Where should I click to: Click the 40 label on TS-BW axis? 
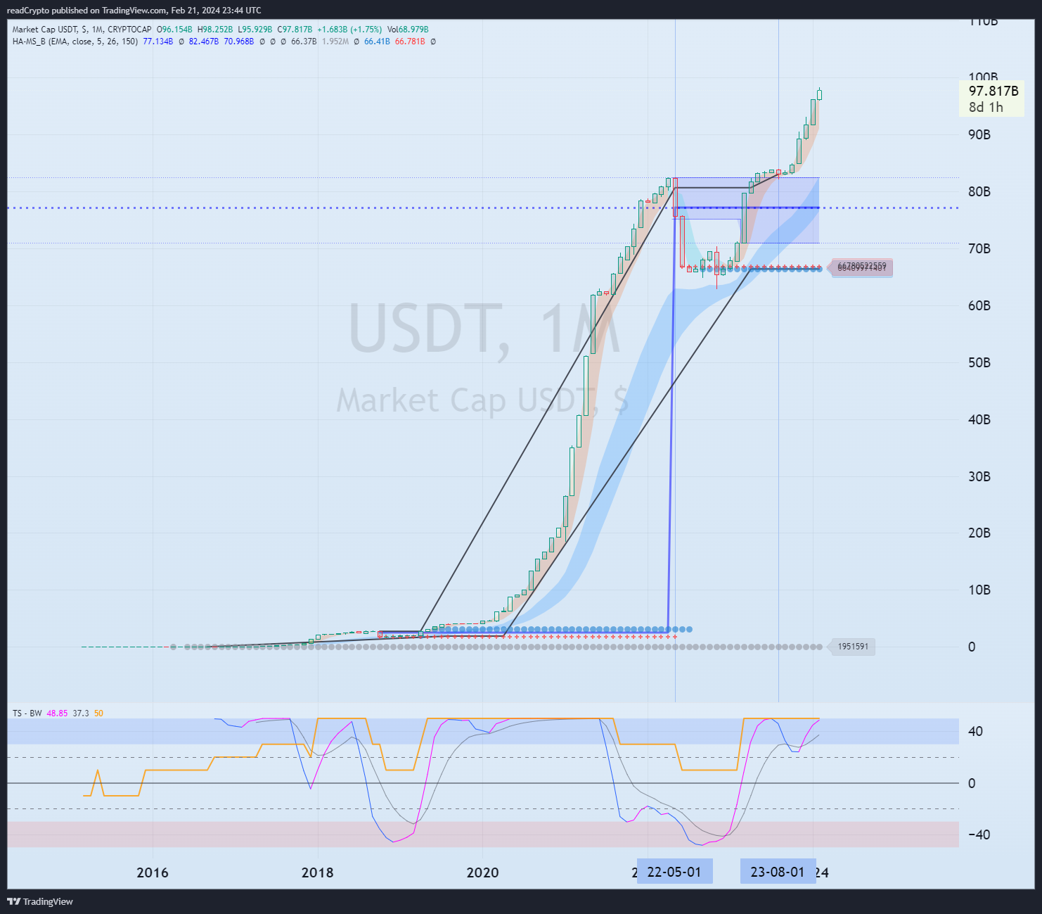coord(975,732)
